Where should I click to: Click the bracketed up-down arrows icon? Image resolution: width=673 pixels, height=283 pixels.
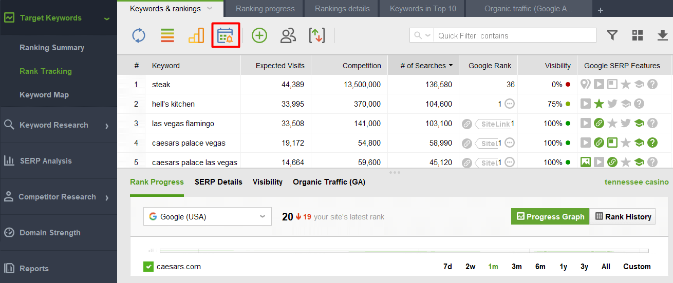tap(317, 35)
